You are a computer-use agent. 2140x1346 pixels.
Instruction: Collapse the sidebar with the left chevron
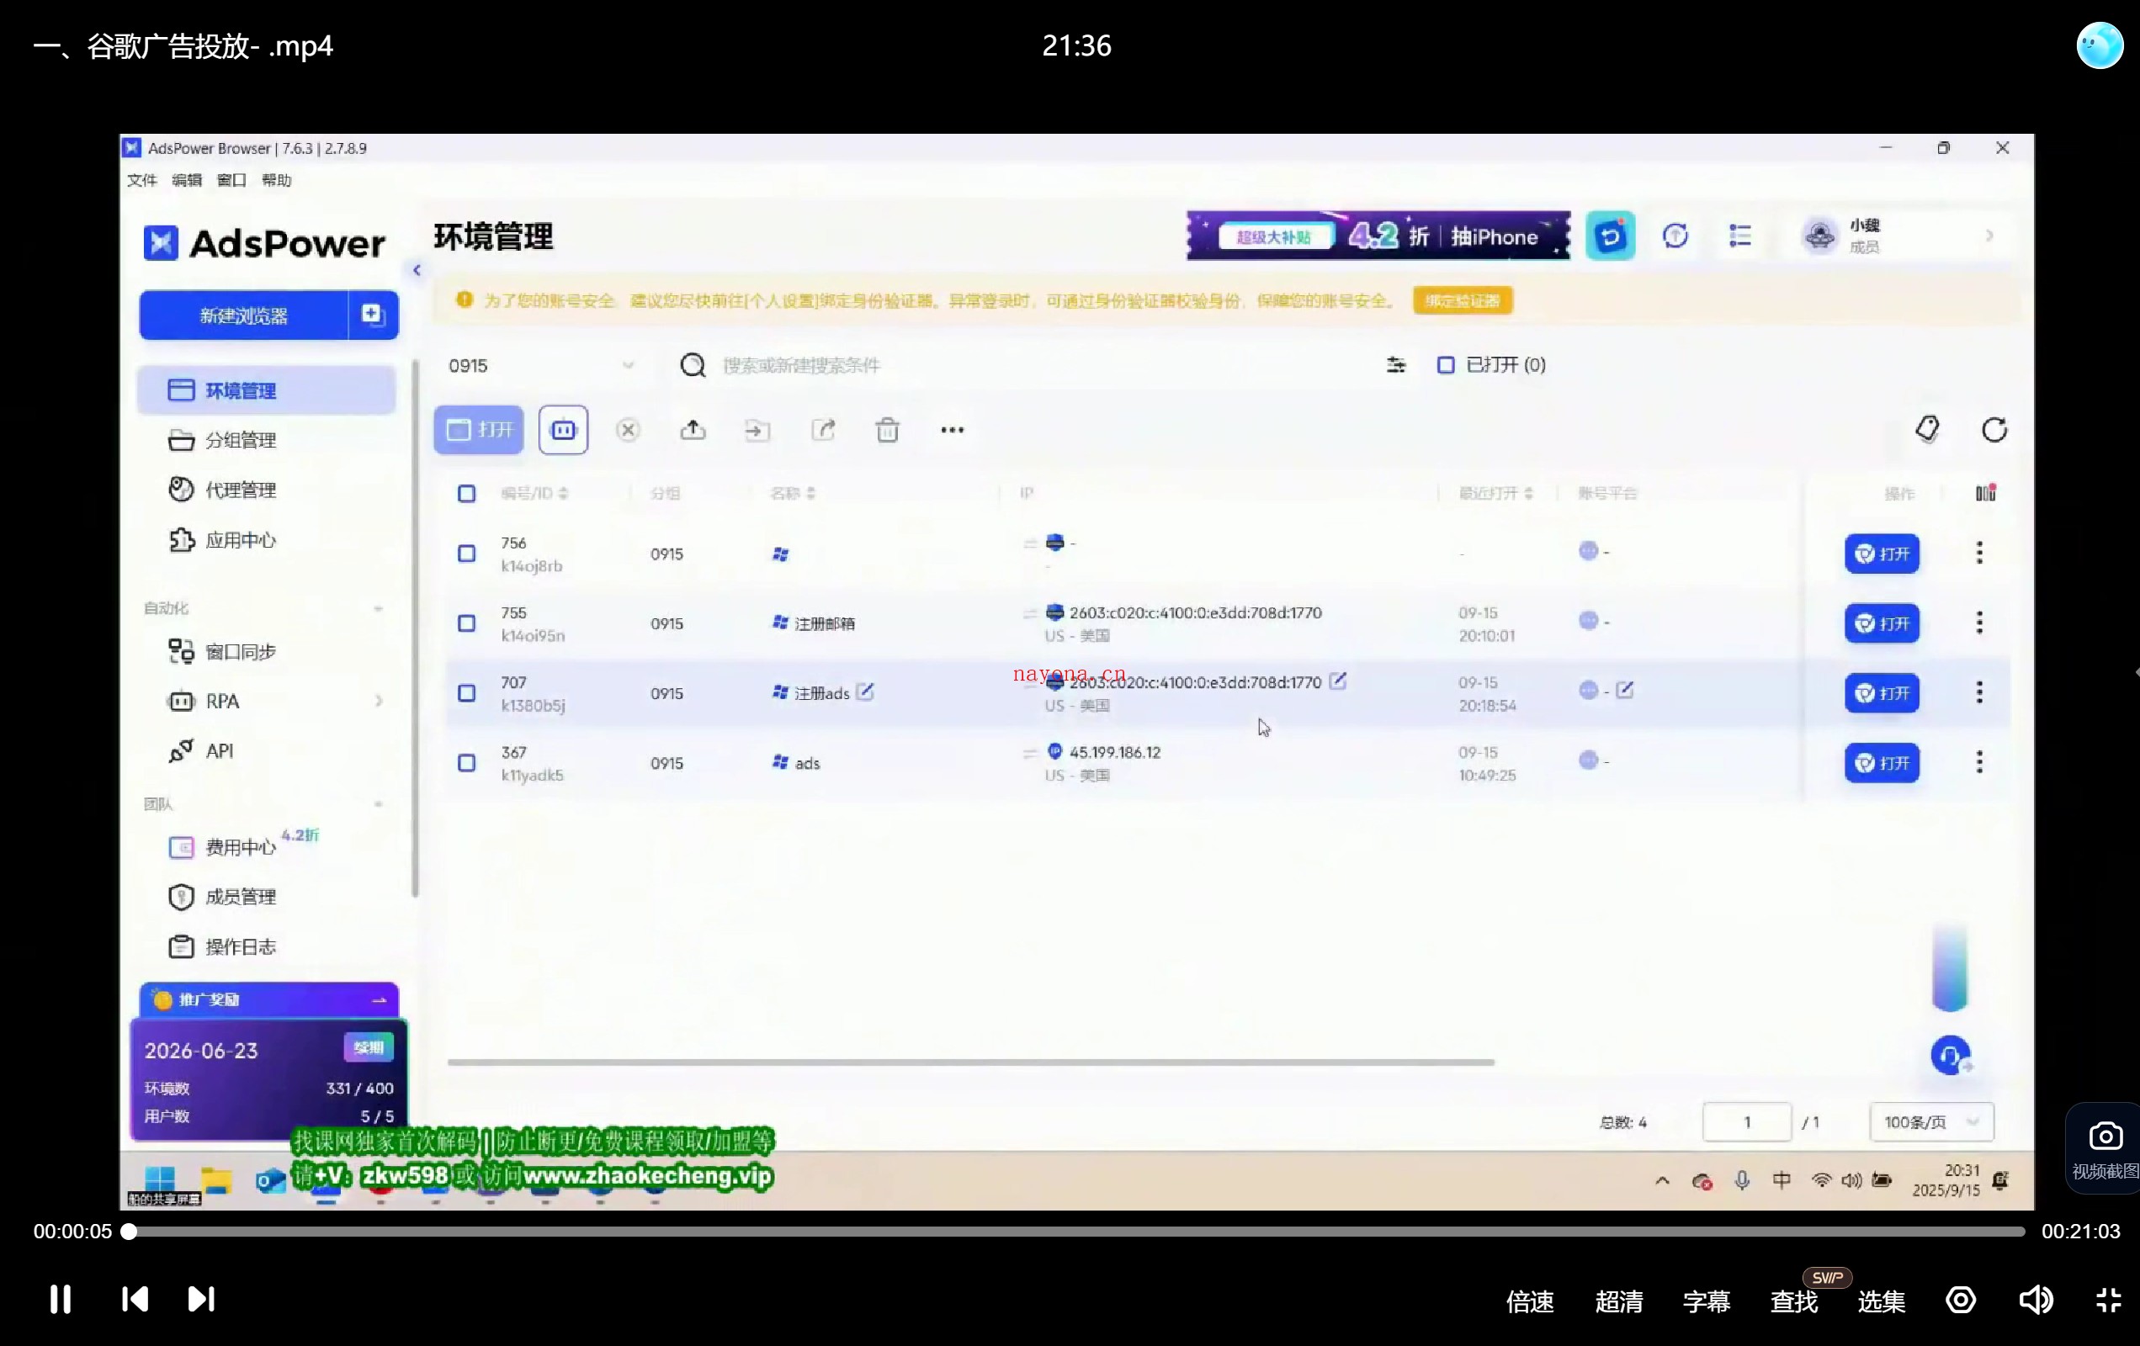tap(417, 270)
